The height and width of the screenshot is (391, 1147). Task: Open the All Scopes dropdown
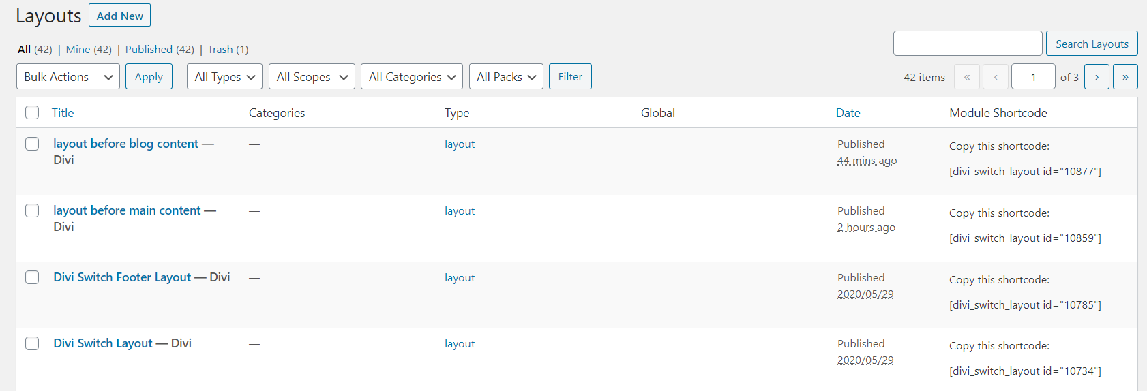point(312,77)
